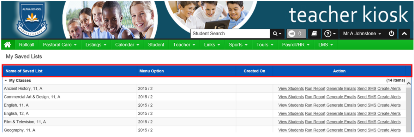Collapse the header with the up chevron icon
This screenshot has height=137, width=414.
coord(404,34)
